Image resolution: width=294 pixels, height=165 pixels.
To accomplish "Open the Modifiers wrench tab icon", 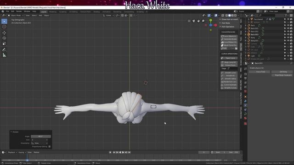I will [245, 101].
